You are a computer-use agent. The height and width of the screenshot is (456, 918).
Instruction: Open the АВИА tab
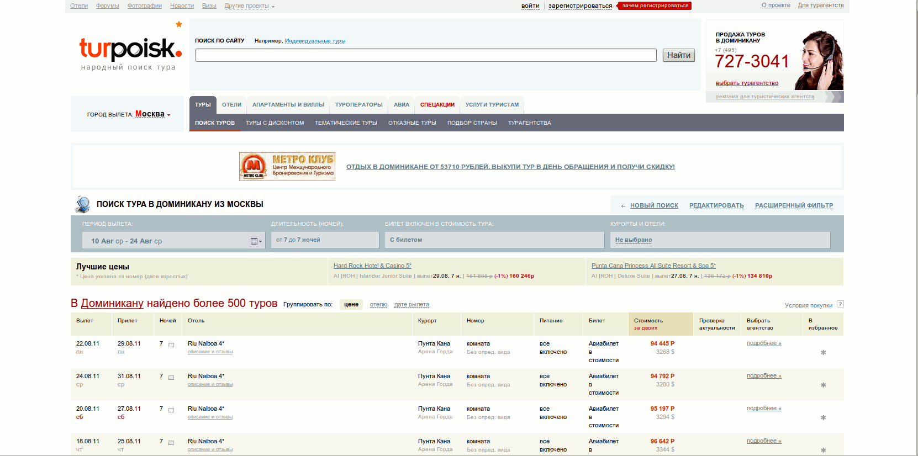click(x=402, y=105)
